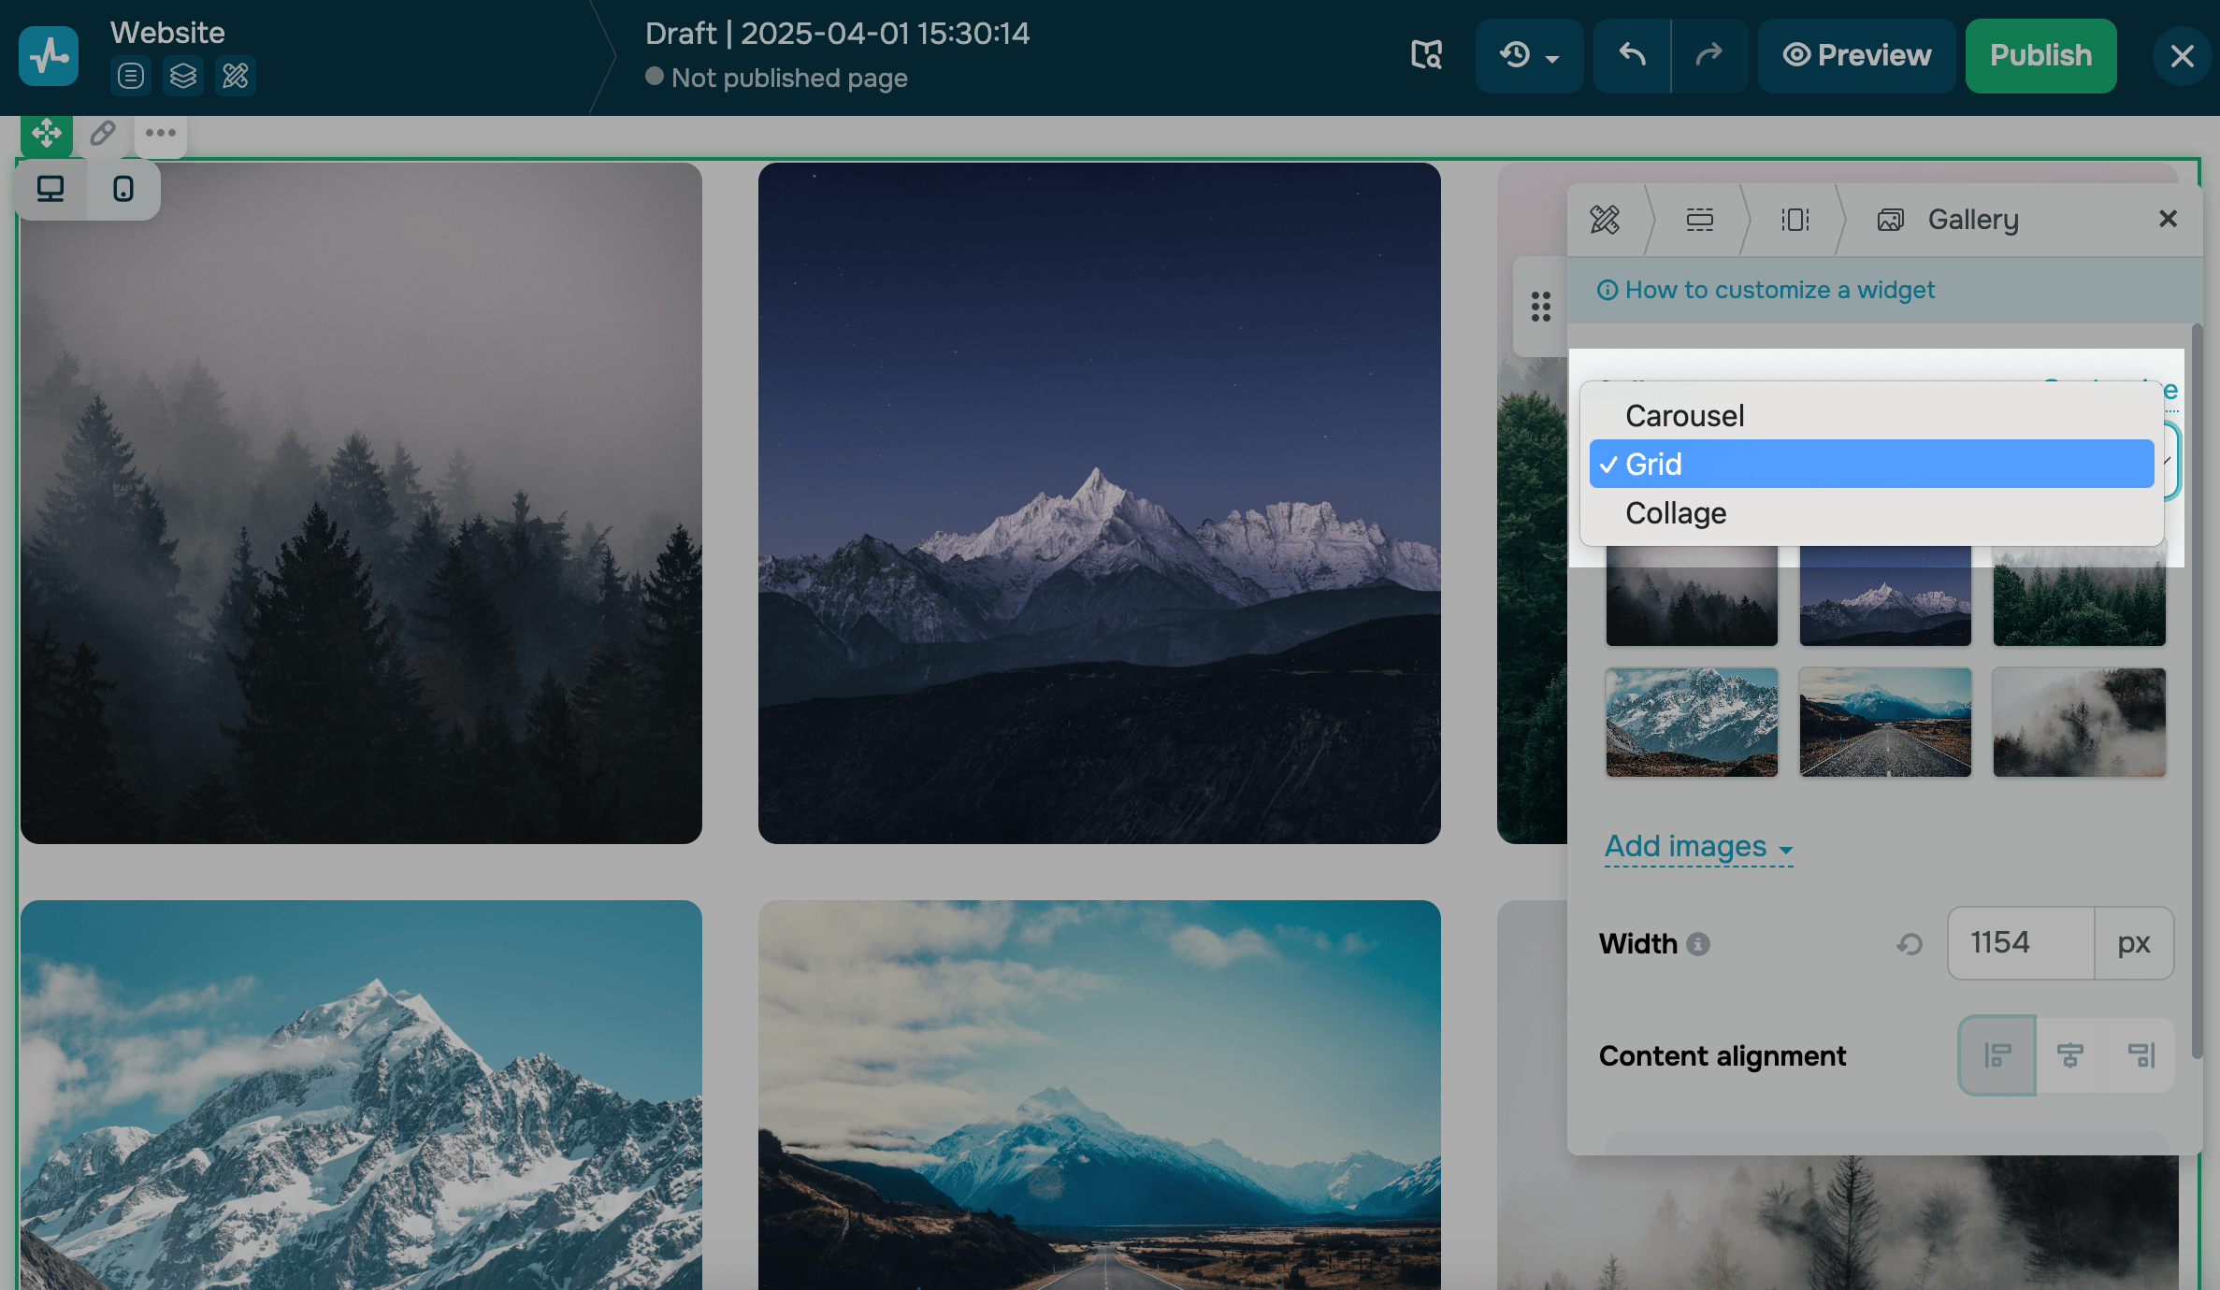2220x1290 pixels.
Task: Click the design tools icon under Website
Action: pyautogui.click(x=236, y=76)
